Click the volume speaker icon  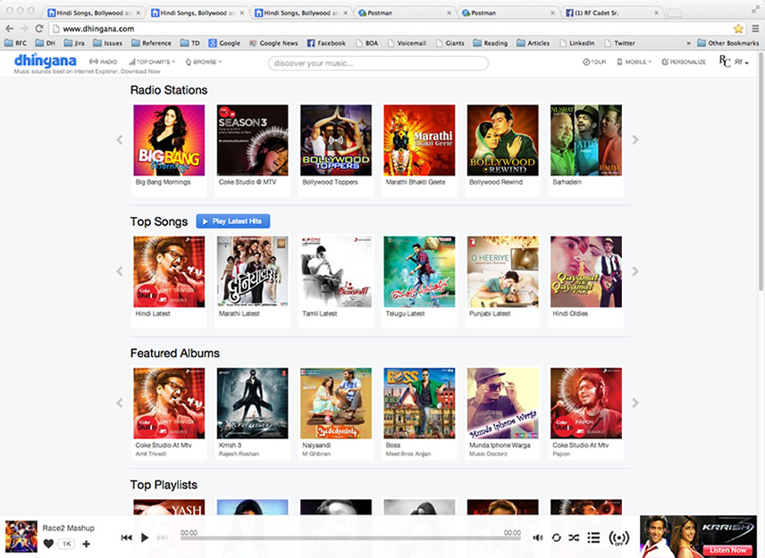click(538, 537)
